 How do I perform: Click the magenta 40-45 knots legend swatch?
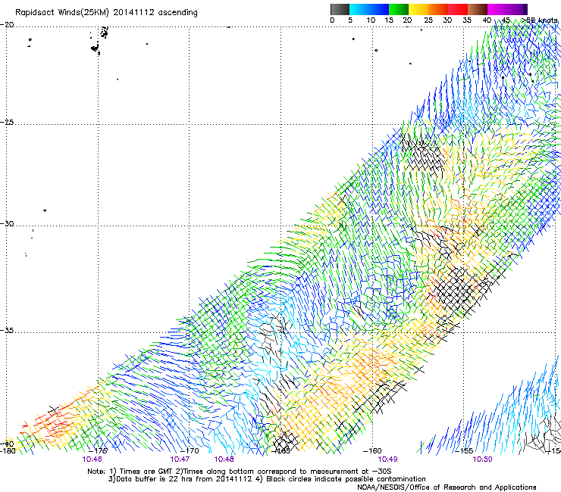[497, 9]
